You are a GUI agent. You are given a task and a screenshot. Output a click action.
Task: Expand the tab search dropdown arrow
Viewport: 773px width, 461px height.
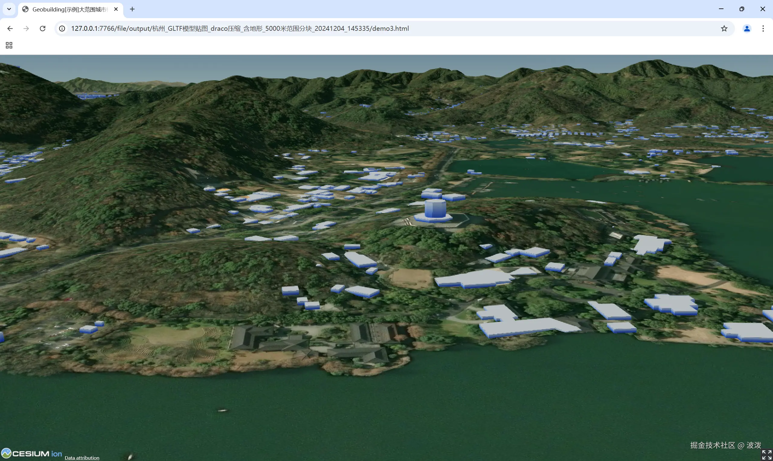[x=9, y=9]
